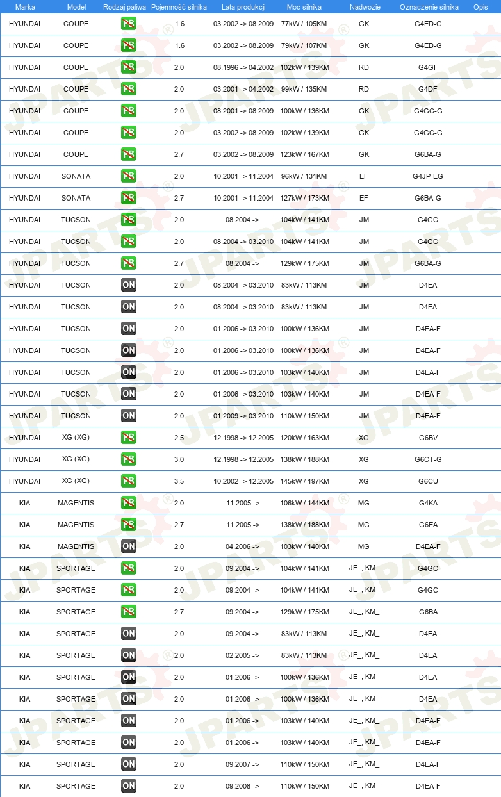Click diesel ON icon in Sportage 09.2007 row

(129, 764)
